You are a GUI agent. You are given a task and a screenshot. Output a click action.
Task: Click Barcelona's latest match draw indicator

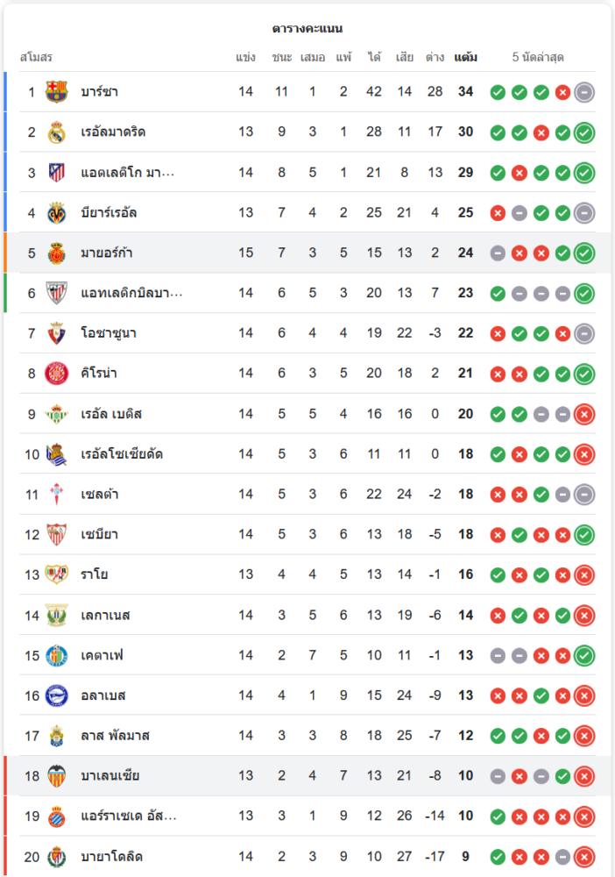584,92
